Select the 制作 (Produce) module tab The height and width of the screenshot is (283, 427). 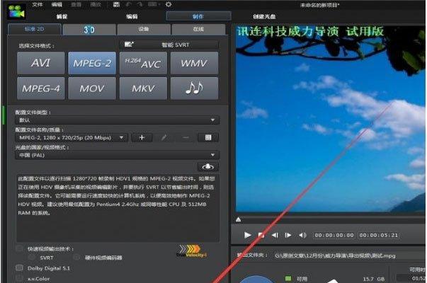(198, 16)
